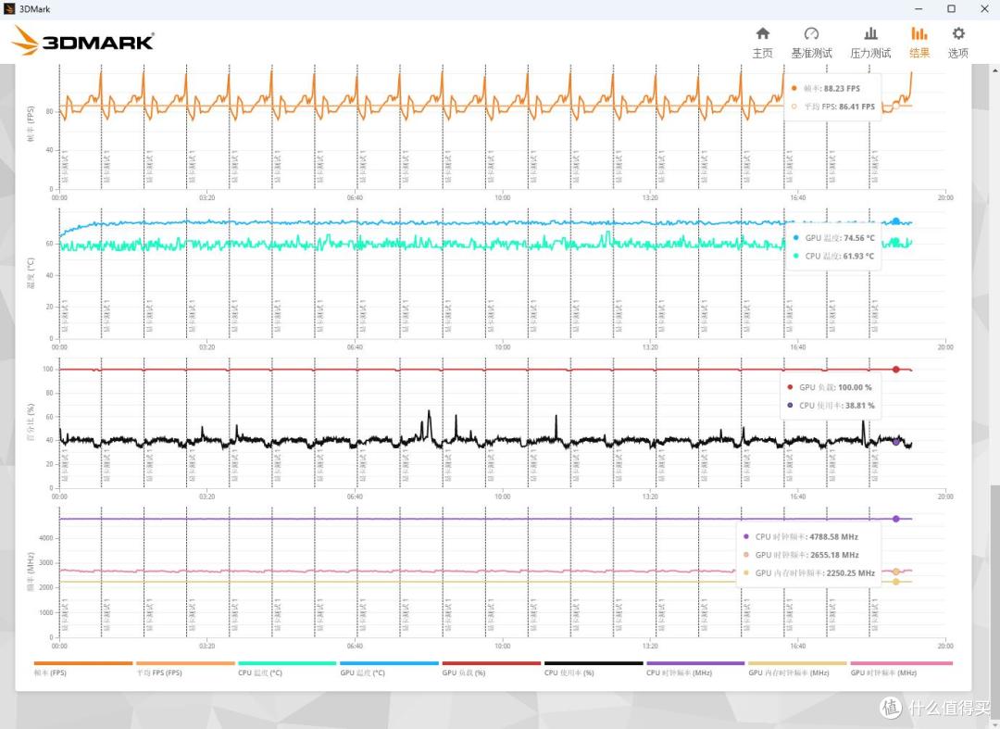Click the blue GPU temperature data point marker
This screenshot has height=729, width=1000.
pos(895,221)
